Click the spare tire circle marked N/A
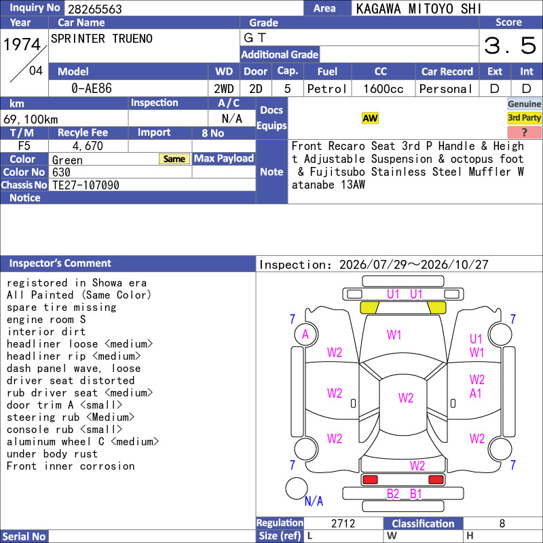Image resolution: width=543 pixels, height=543 pixels. tap(297, 488)
